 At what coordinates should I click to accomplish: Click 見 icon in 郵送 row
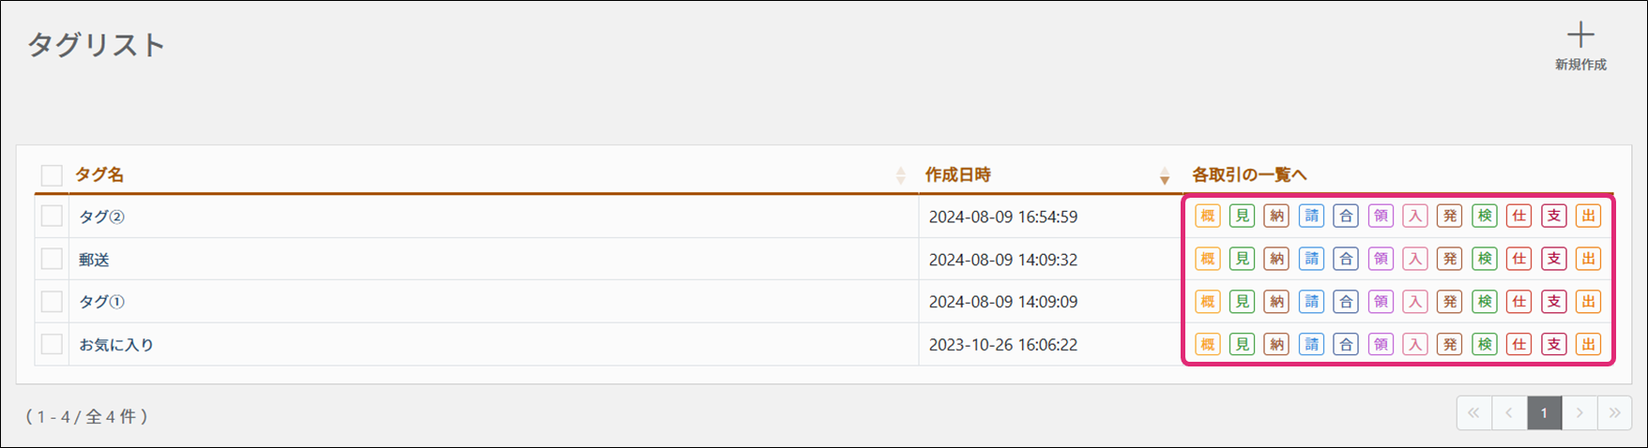pyautogui.click(x=1242, y=259)
